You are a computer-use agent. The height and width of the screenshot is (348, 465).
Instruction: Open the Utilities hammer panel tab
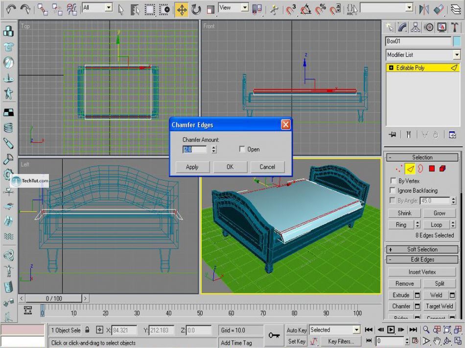455,27
